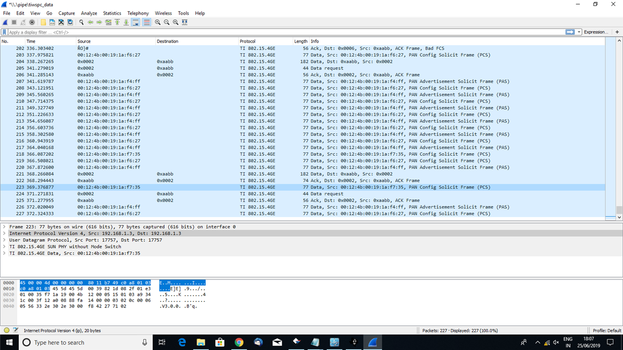Start capturing packets with the shark fin icon
This screenshot has height=350, width=623.
pyautogui.click(x=5, y=22)
